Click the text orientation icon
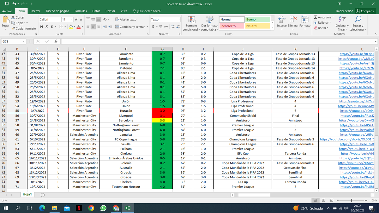The image size is (379, 213). pos(105,20)
